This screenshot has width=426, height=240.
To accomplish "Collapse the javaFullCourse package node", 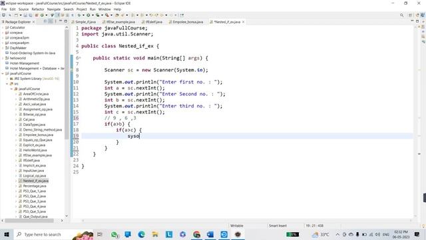I will pos(12,89).
